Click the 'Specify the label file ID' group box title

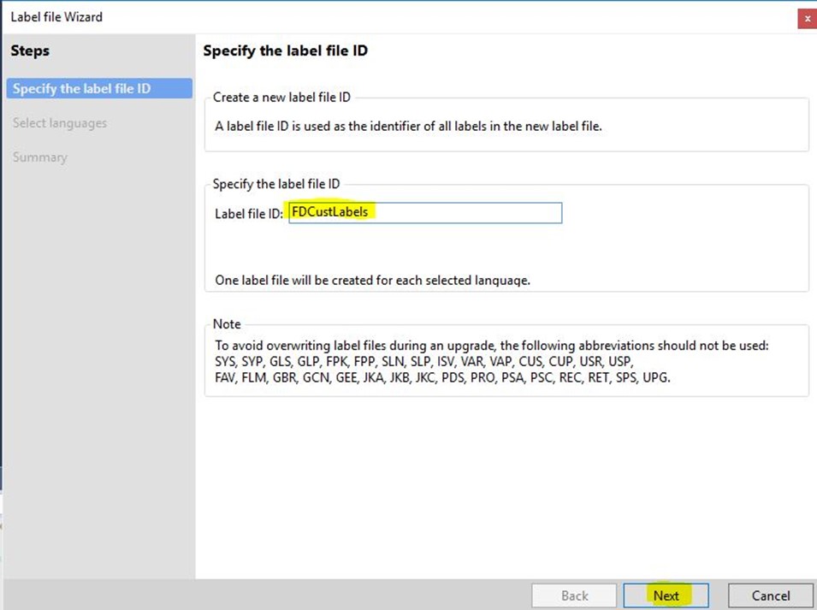pyautogui.click(x=275, y=184)
